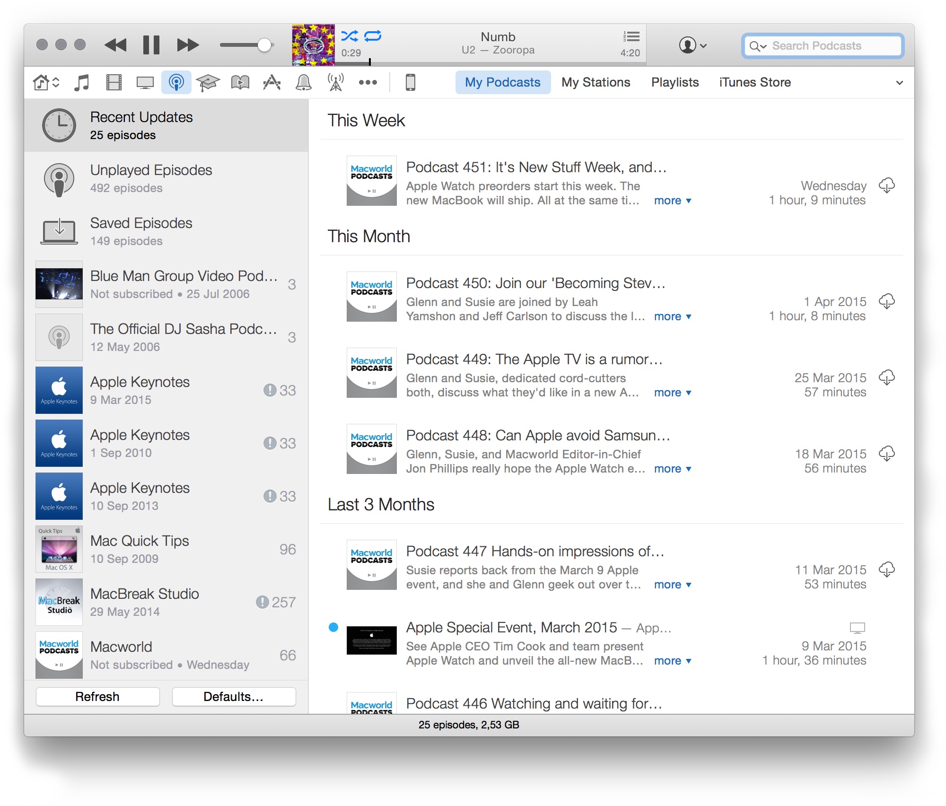Open the account user menu
The height and width of the screenshot is (806, 946).
pyautogui.click(x=692, y=45)
